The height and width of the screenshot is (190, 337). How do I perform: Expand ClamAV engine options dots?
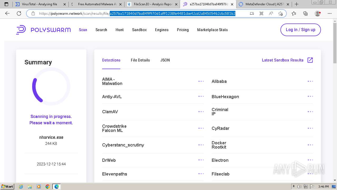tap(201, 112)
